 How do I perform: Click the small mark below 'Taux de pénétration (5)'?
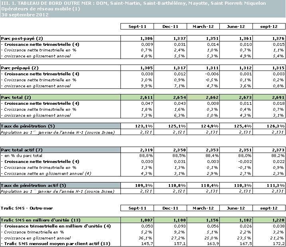click(x=35, y=131)
